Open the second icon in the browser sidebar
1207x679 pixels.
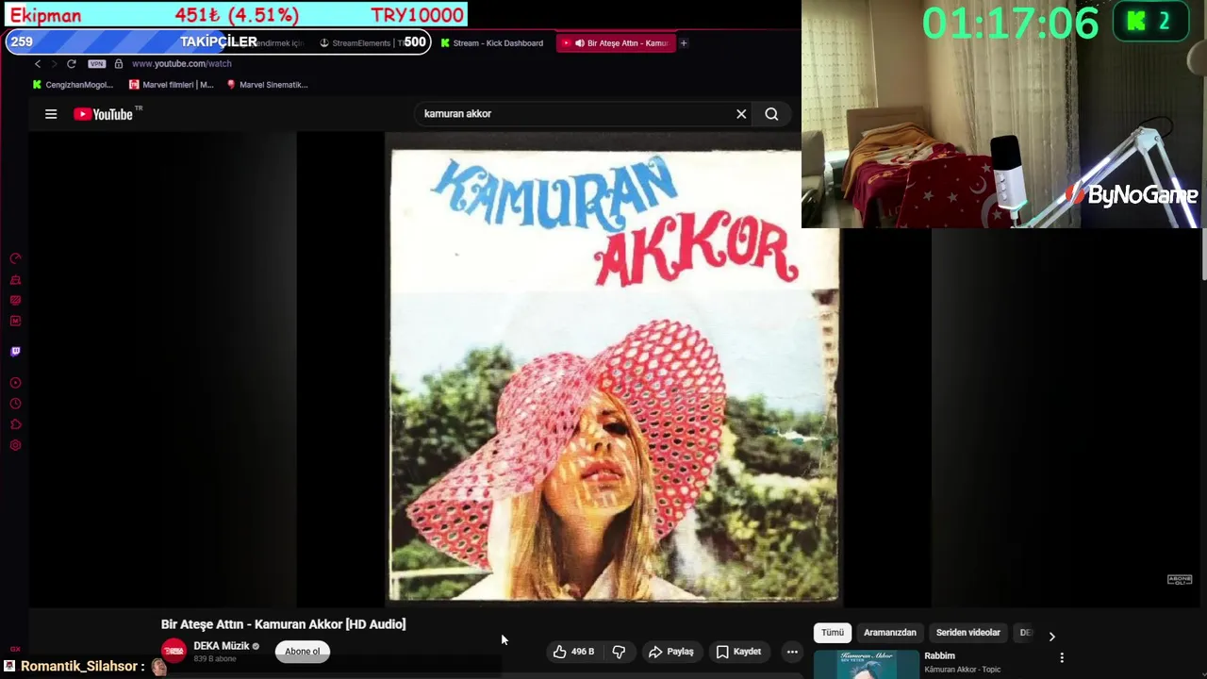click(15, 280)
